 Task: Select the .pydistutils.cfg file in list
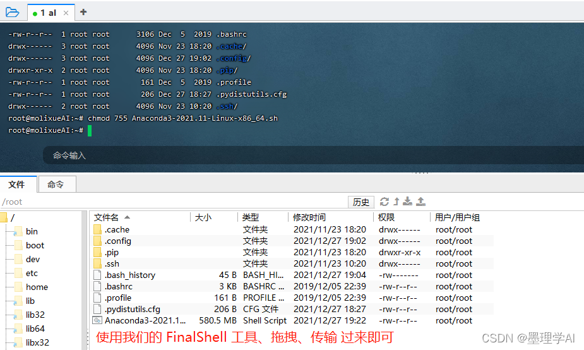click(x=292, y=309)
